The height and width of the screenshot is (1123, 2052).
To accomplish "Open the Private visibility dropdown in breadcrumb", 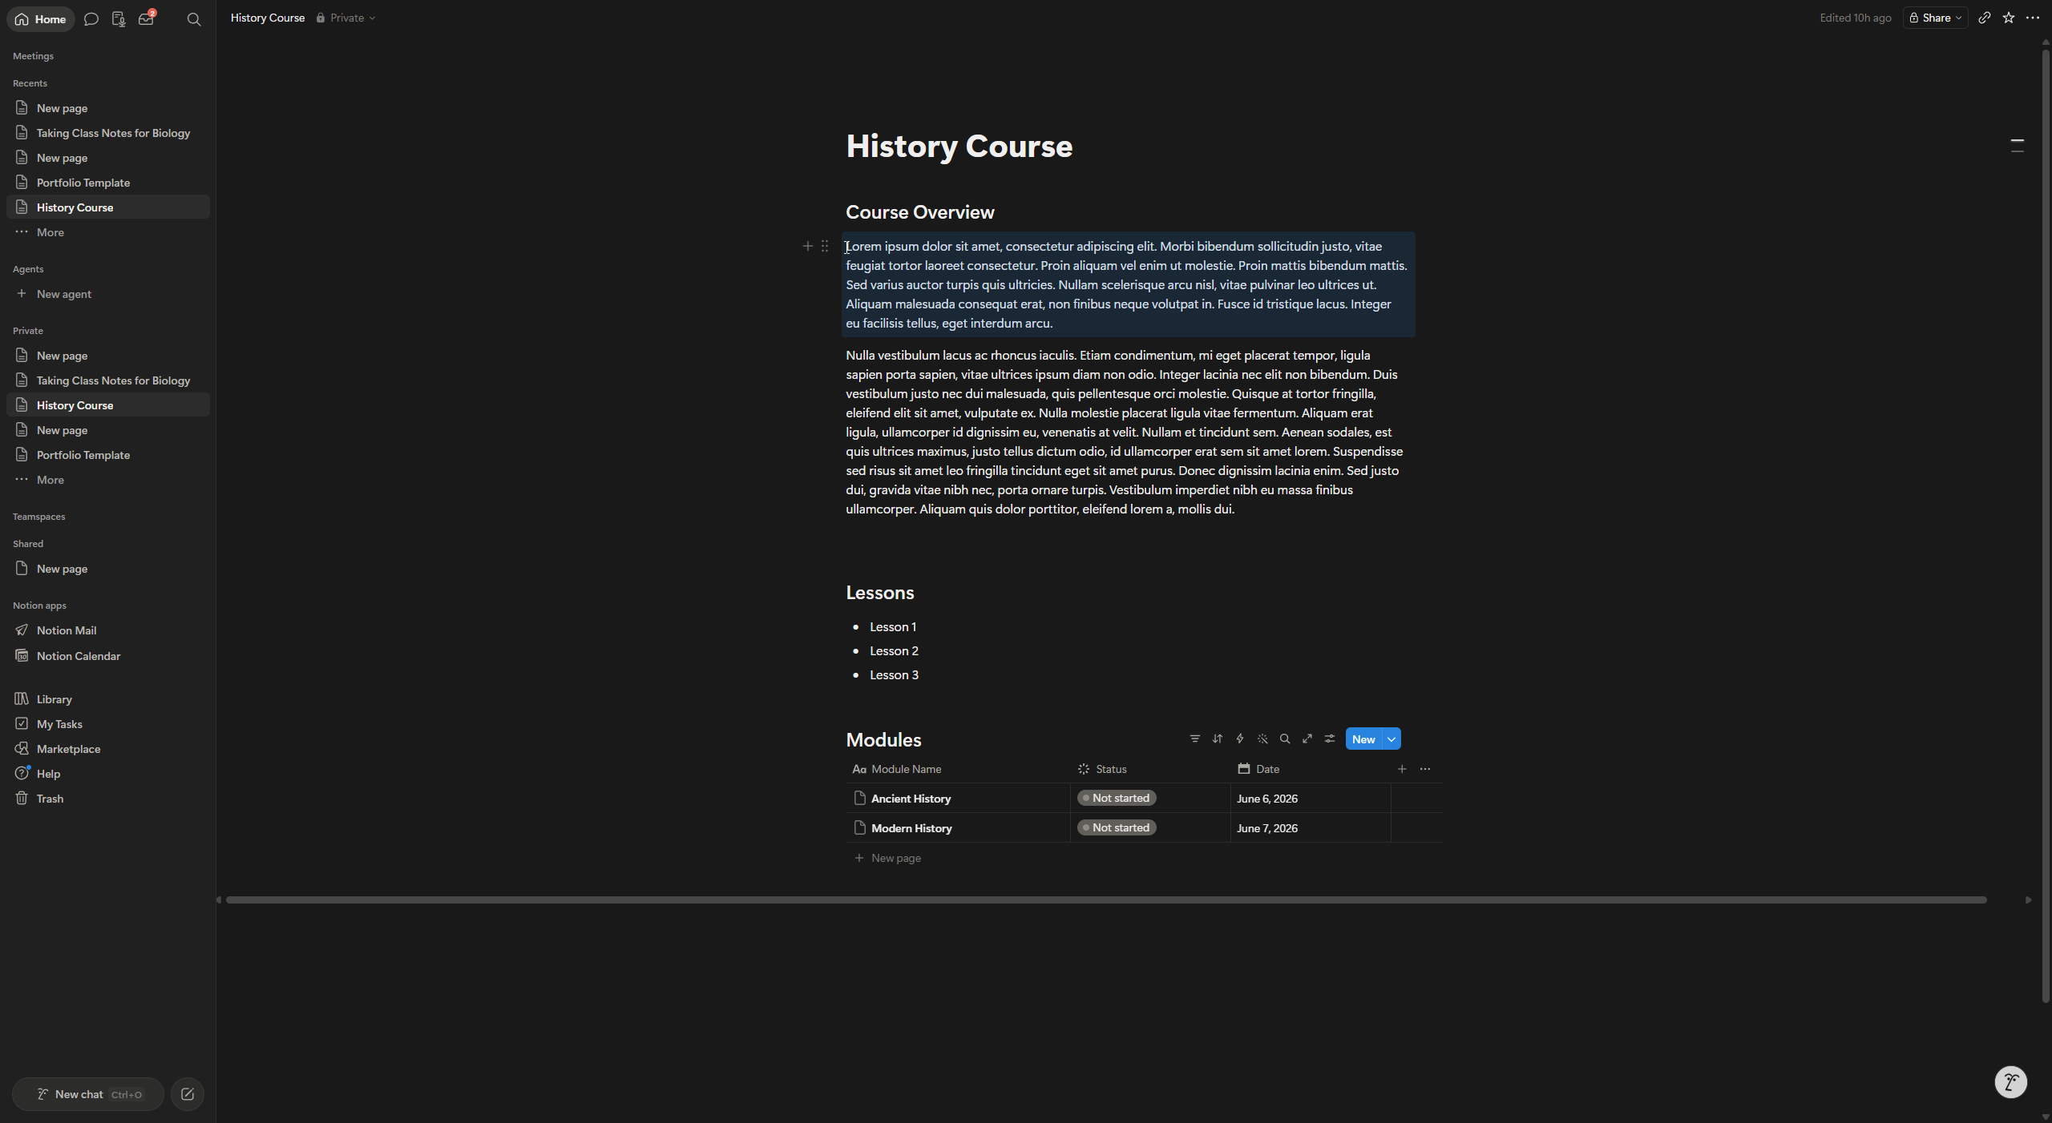I will point(346,18).
